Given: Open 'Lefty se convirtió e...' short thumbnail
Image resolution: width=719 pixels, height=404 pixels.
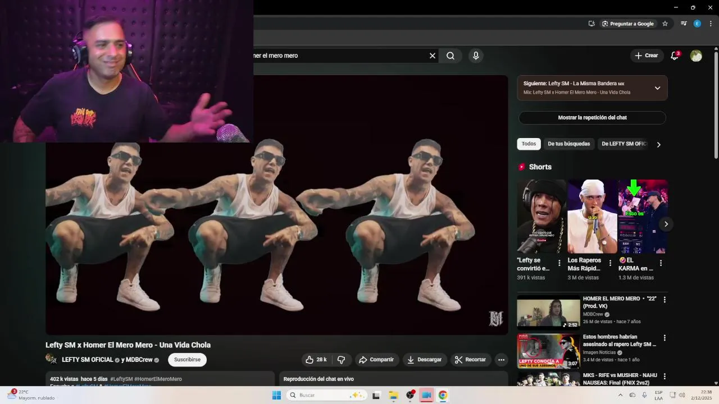Looking at the screenshot, I should (x=541, y=217).
